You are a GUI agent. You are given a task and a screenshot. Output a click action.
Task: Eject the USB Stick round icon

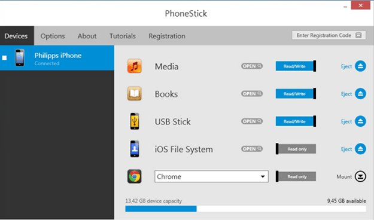(x=360, y=121)
